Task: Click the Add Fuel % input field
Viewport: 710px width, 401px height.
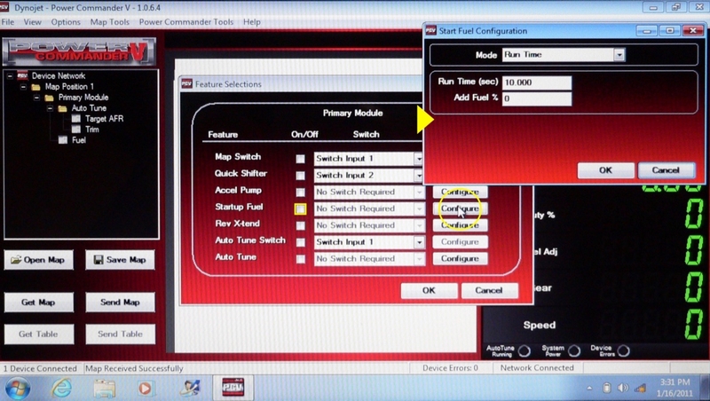Action: pyautogui.click(x=536, y=98)
